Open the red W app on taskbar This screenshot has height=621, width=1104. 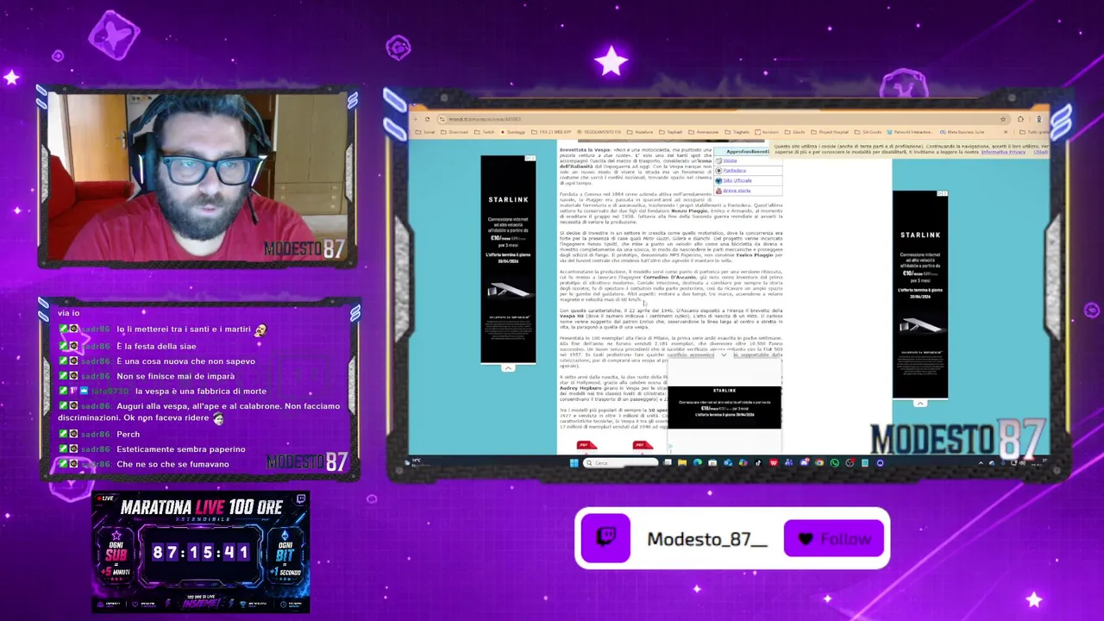coord(774,463)
